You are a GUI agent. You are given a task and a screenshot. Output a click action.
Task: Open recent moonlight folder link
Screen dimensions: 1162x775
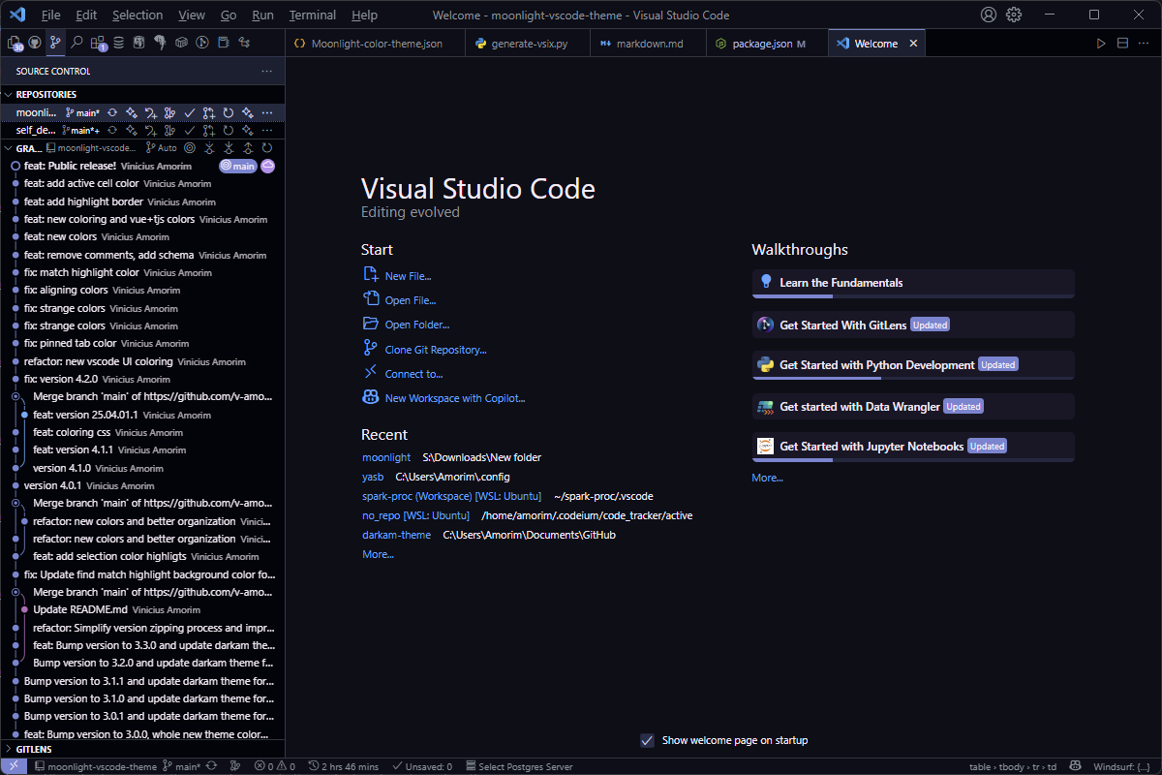386,457
